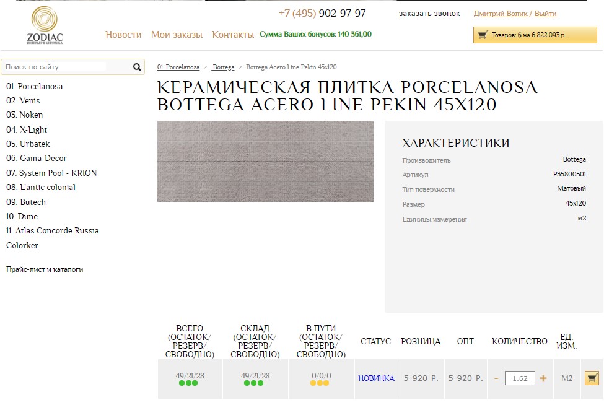Screen dimensions: 604x418
Task: Click phone number +7 (495) 902-97-97
Action: click(x=322, y=13)
